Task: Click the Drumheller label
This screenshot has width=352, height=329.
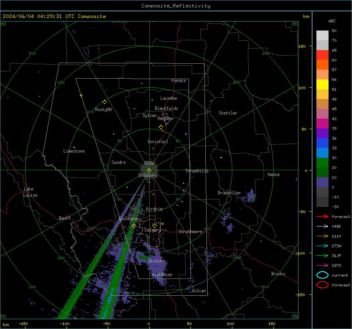Action: pyautogui.click(x=229, y=193)
